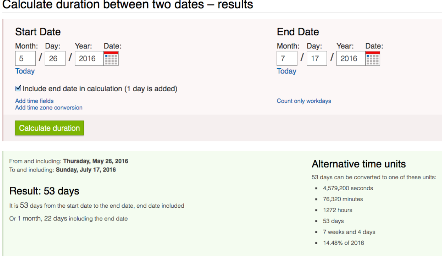Screen dimensions: 442x258
Task: Open Add time zone conversion link
Action: click(x=49, y=108)
